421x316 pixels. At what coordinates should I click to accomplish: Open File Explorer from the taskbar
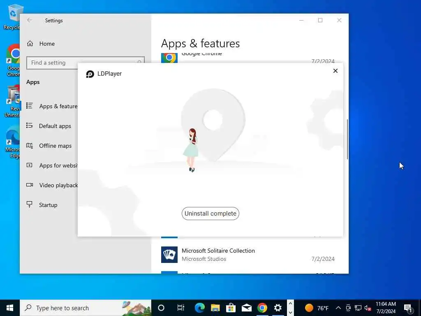click(215, 308)
